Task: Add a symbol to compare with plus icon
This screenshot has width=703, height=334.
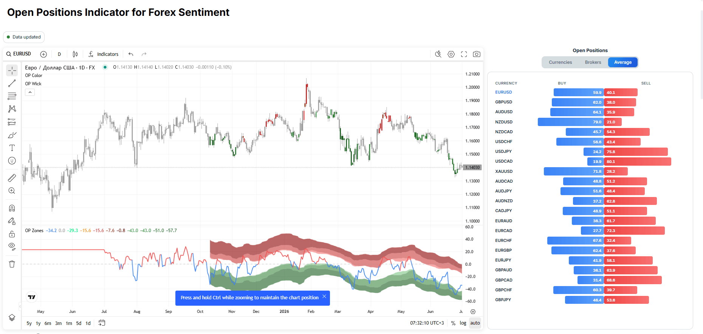Action: click(x=43, y=54)
